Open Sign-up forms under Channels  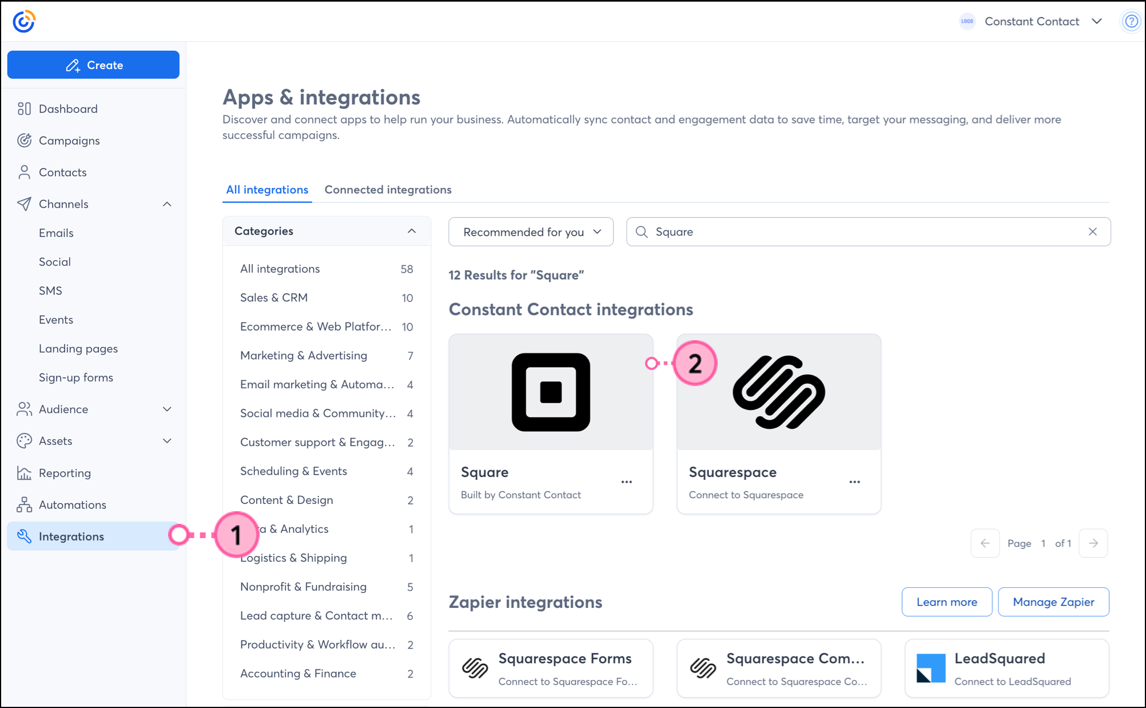click(76, 377)
